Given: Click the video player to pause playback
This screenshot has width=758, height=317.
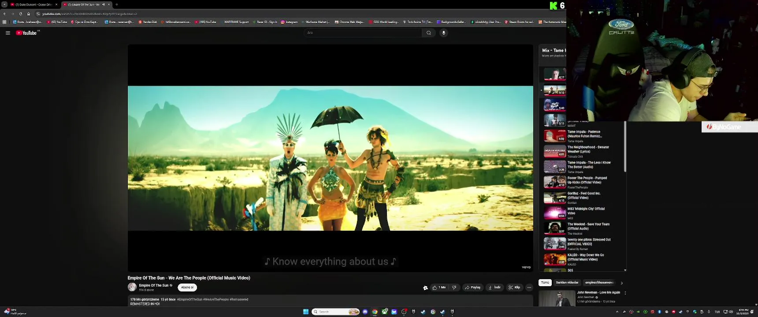Looking at the screenshot, I should [330, 158].
